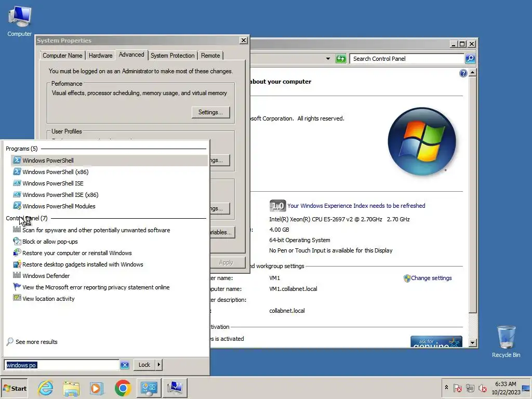Launch Windows PowerShell from search results
Image resolution: width=532 pixels, height=399 pixels.
click(109, 161)
